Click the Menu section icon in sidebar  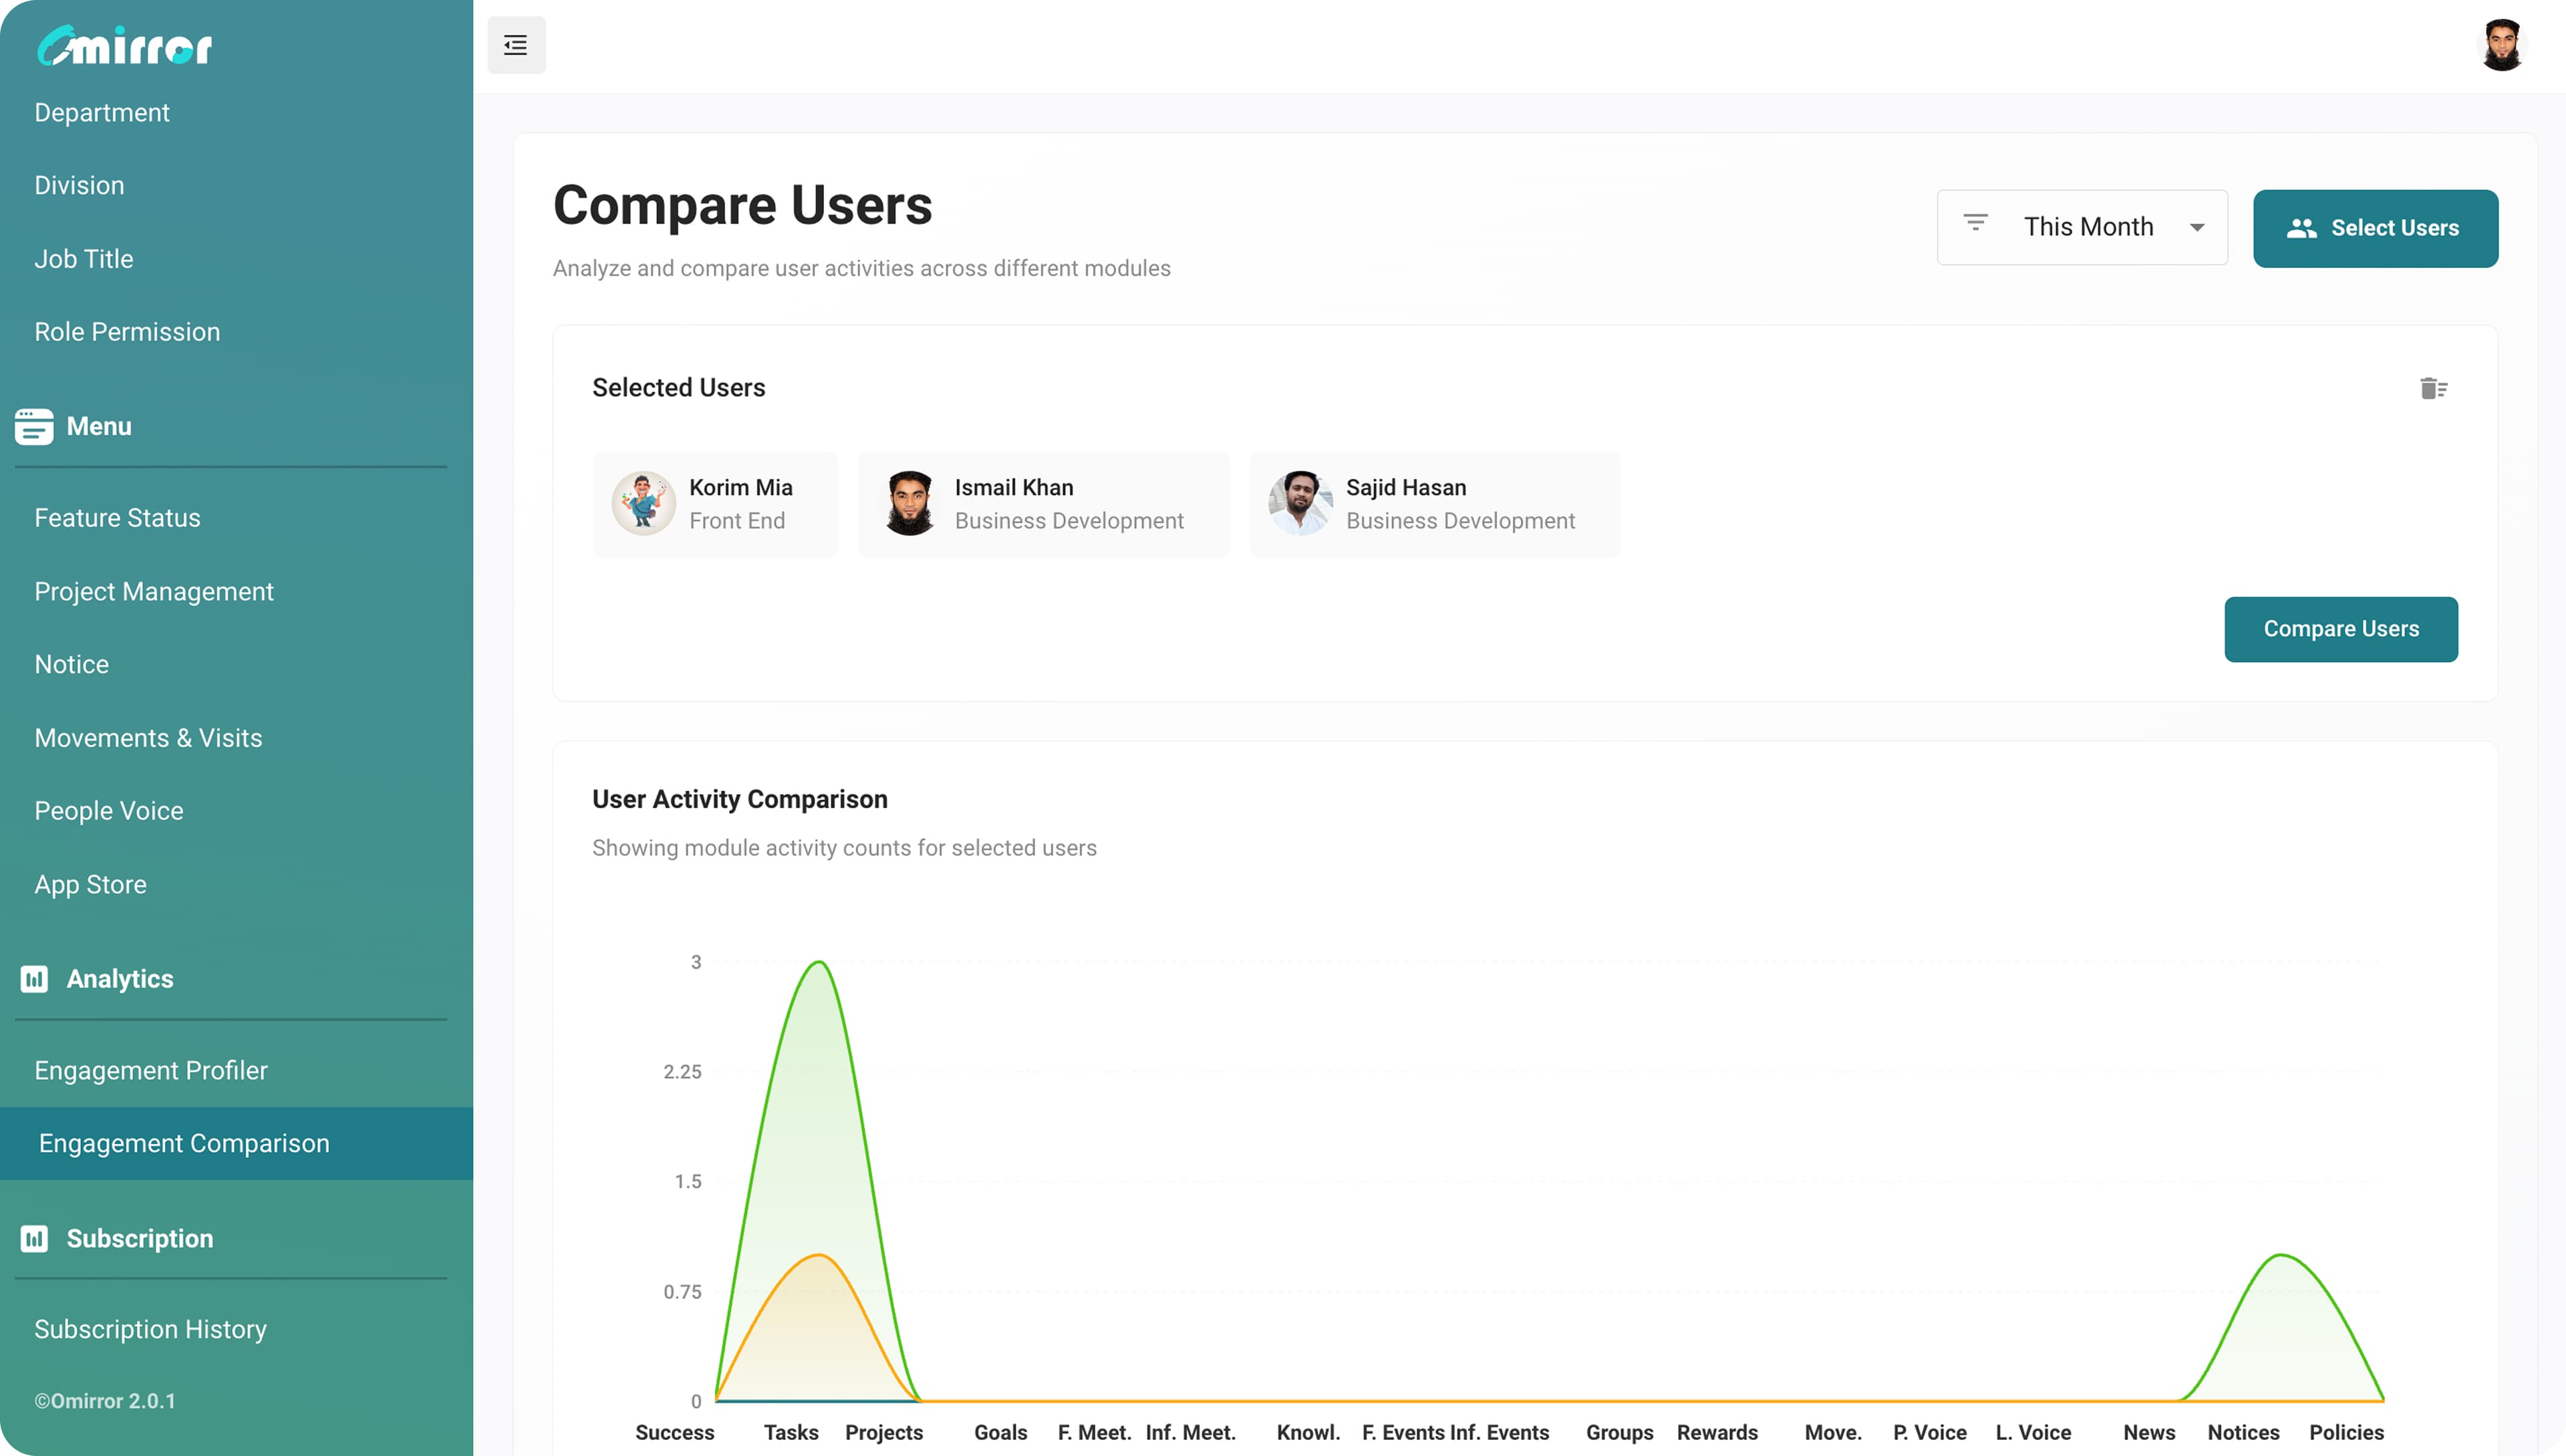34,426
